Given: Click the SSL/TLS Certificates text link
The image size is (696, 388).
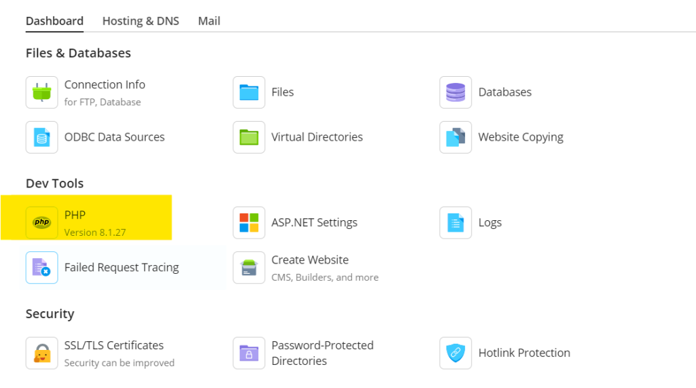Looking at the screenshot, I should (114, 345).
